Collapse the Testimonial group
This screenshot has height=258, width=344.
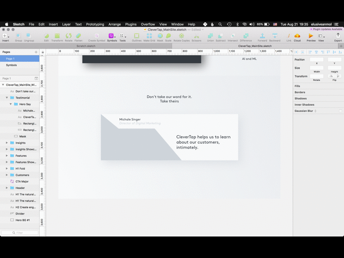click(x=7, y=98)
